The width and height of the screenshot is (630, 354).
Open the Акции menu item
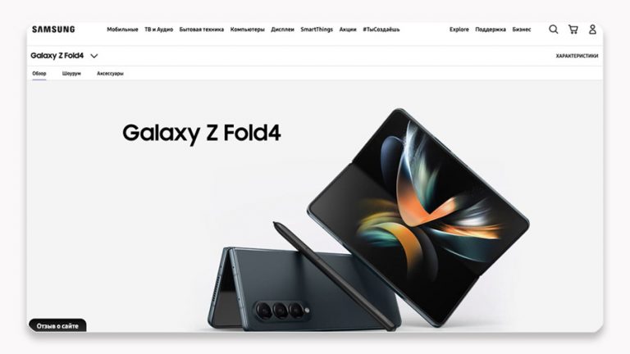(348, 29)
